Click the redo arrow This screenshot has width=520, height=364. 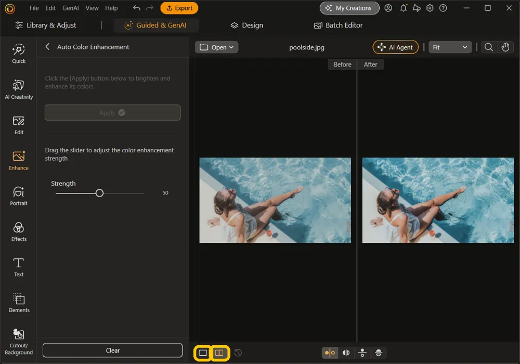150,8
